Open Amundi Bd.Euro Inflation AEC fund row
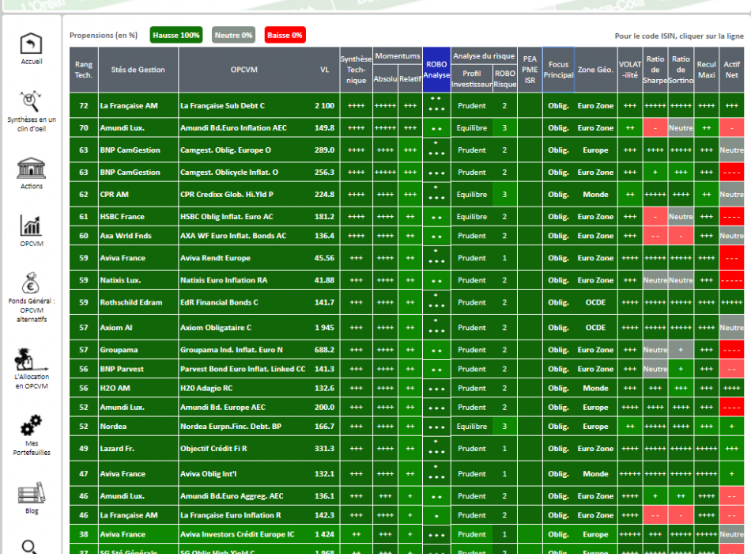751x554 pixels. point(406,128)
